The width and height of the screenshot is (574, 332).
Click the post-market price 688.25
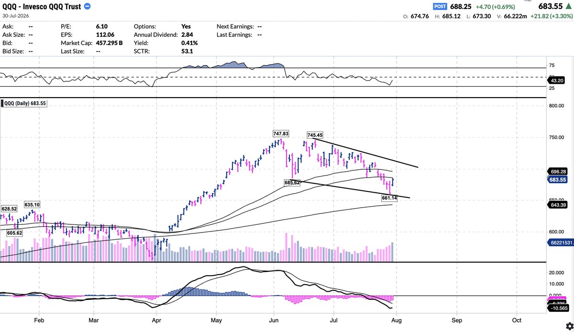point(461,6)
